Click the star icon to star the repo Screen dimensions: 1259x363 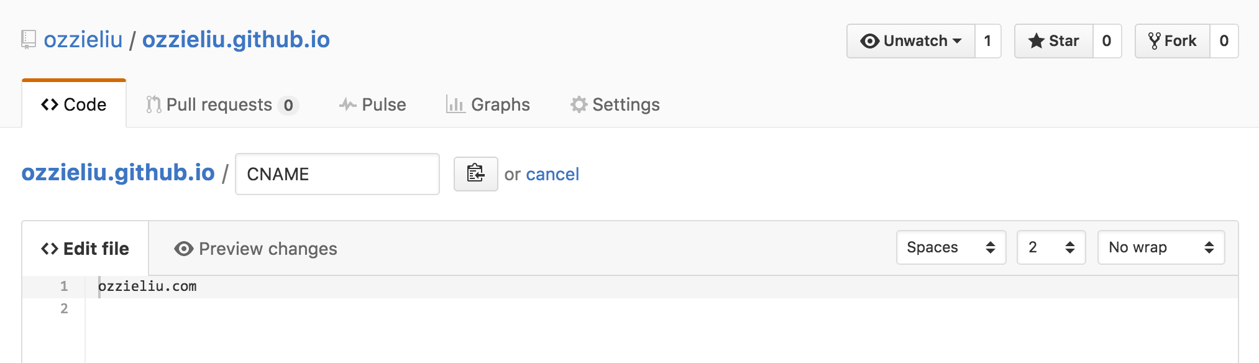pyautogui.click(x=1037, y=40)
